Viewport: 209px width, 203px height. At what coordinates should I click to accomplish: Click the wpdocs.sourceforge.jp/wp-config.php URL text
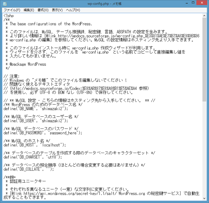tap(128, 36)
